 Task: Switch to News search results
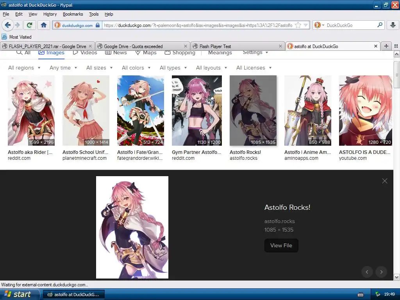coord(116,53)
